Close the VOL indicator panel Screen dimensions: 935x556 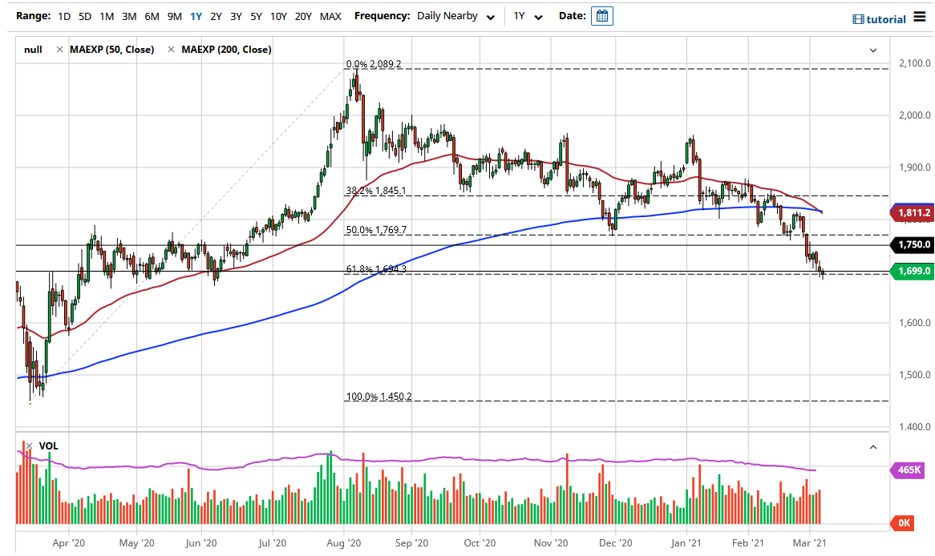point(29,445)
